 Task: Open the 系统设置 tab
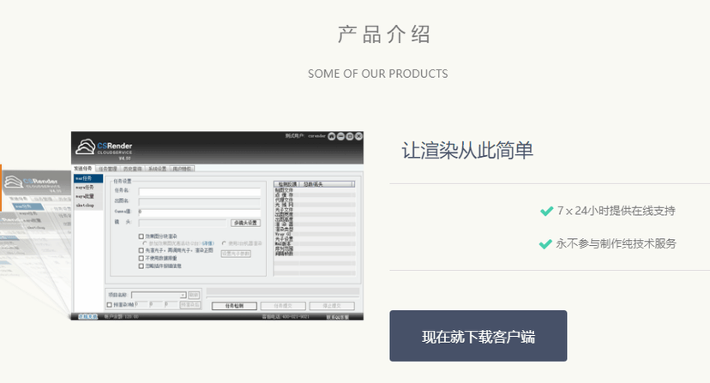(159, 169)
